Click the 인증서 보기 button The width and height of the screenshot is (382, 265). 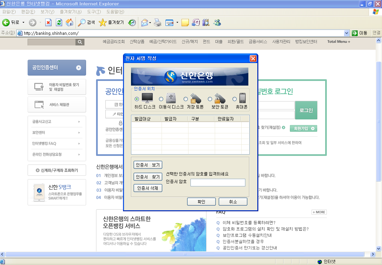click(148, 165)
